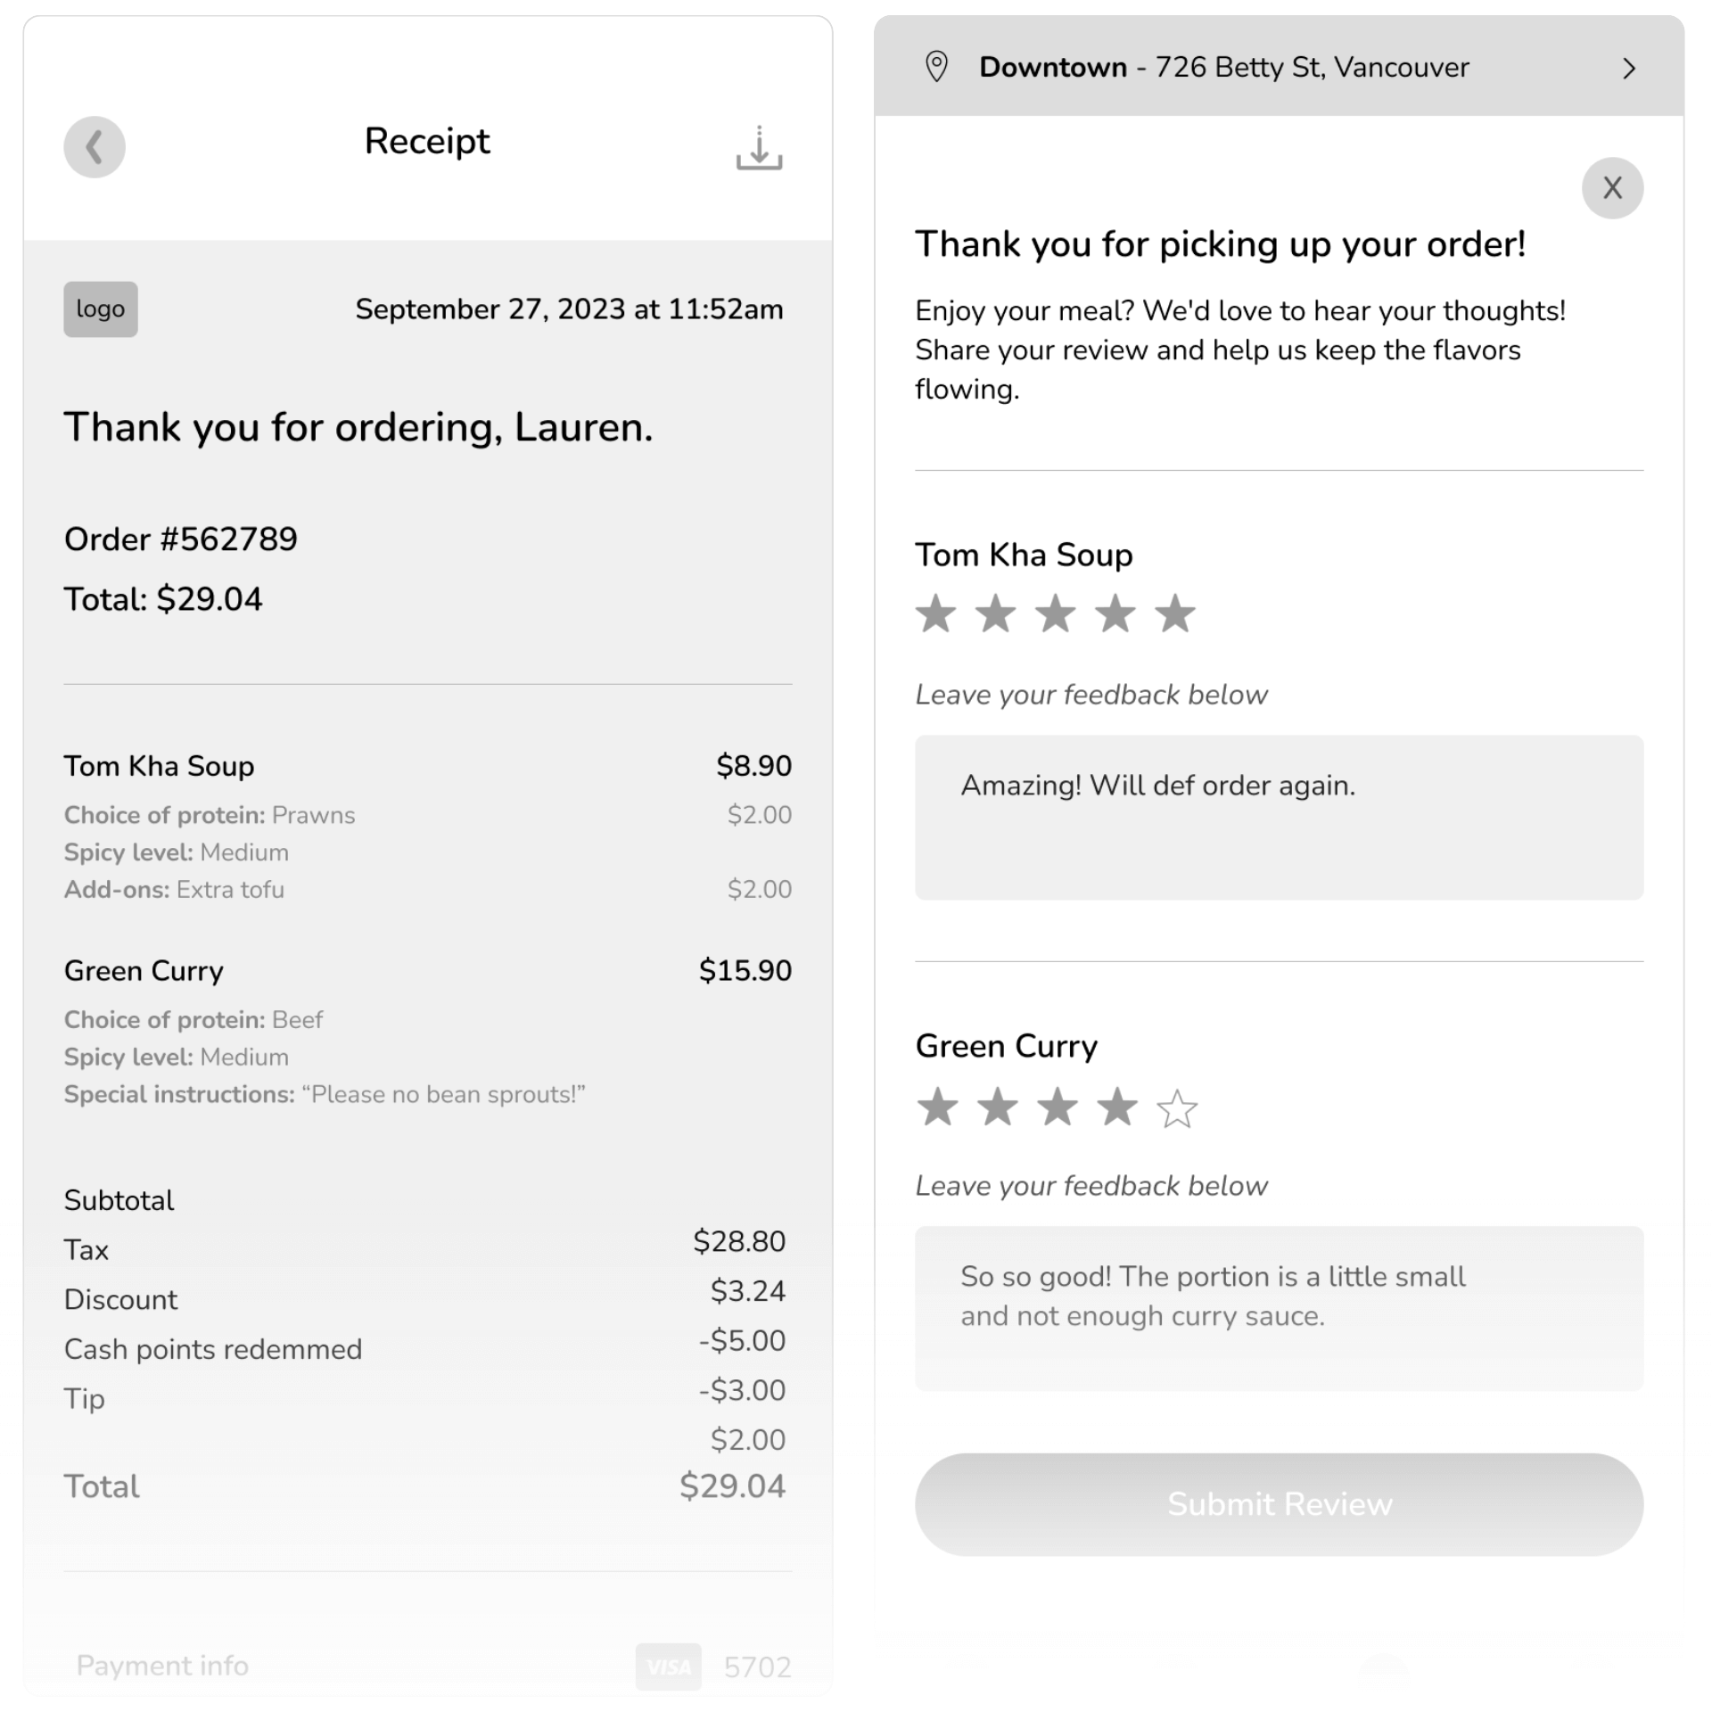Set Green Curry rating to four stars
Image resolution: width=1712 pixels, height=1712 pixels.
pyautogui.click(x=1117, y=1107)
